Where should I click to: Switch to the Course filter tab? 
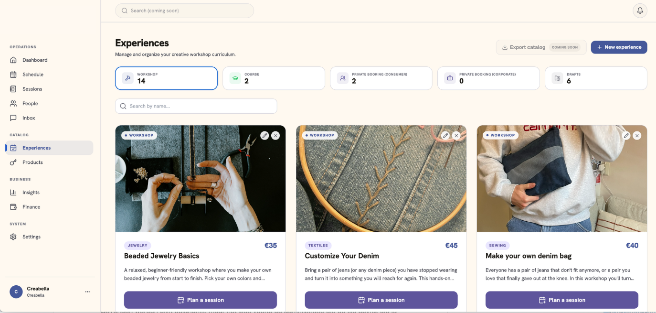tap(274, 78)
